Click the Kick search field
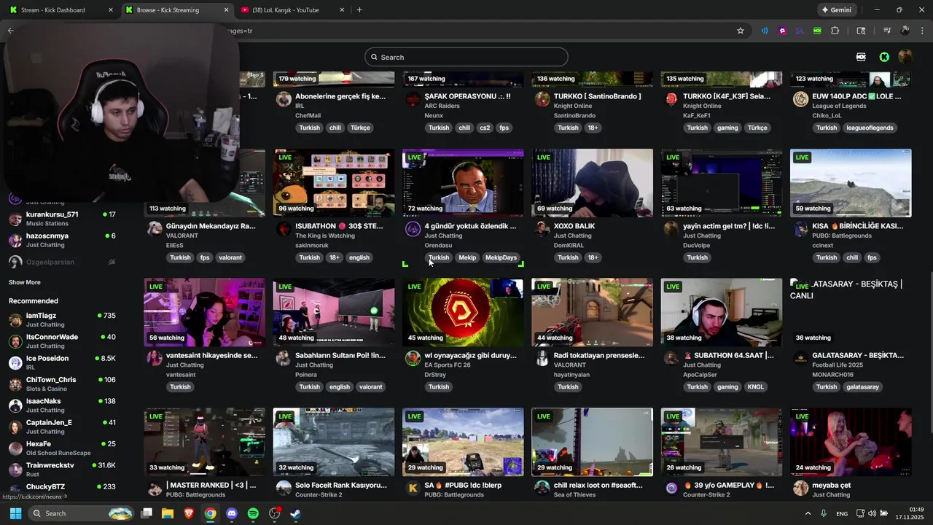Image resolution: width=933 pixels, height=525 pixels. click(x=466, y=57)
